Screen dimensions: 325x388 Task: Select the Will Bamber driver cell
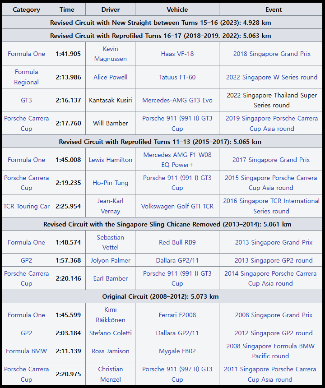point(111,123)
